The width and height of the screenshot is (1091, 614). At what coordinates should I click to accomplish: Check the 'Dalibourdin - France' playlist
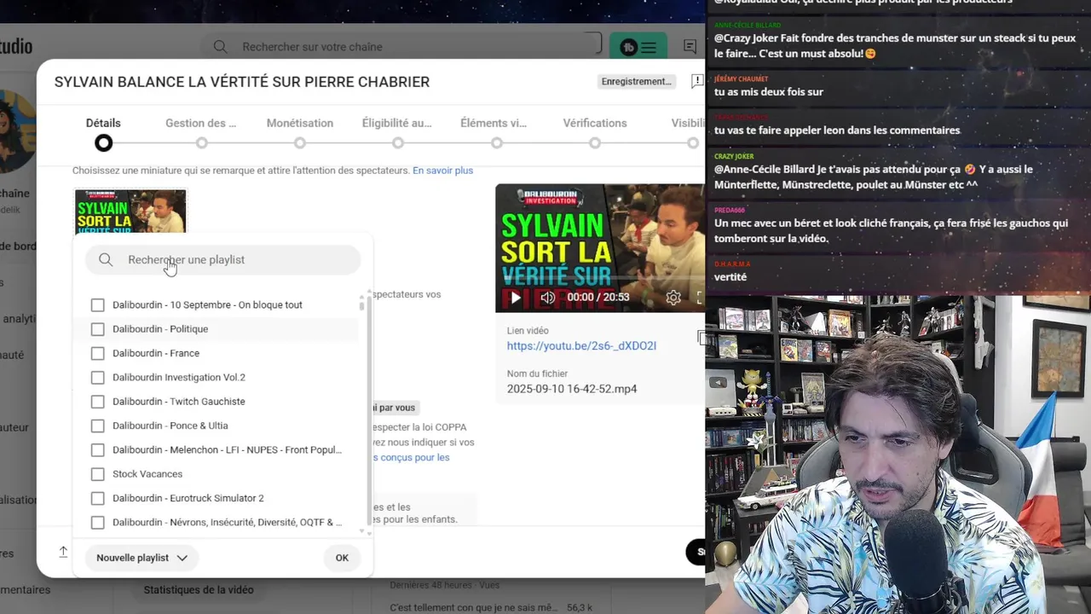(97, 353)
